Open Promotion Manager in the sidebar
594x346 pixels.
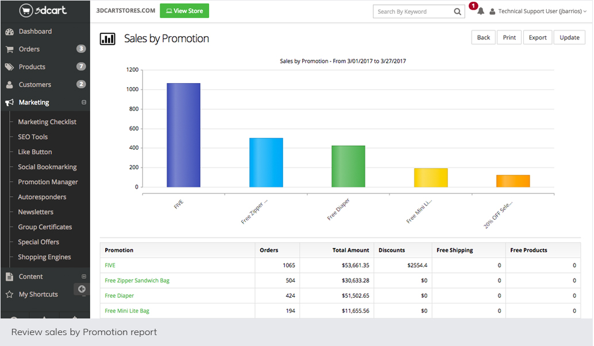tap(48, 182)
